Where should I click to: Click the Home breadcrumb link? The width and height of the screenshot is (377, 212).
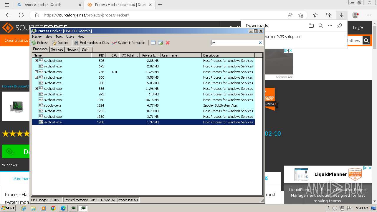coord(7,86)
